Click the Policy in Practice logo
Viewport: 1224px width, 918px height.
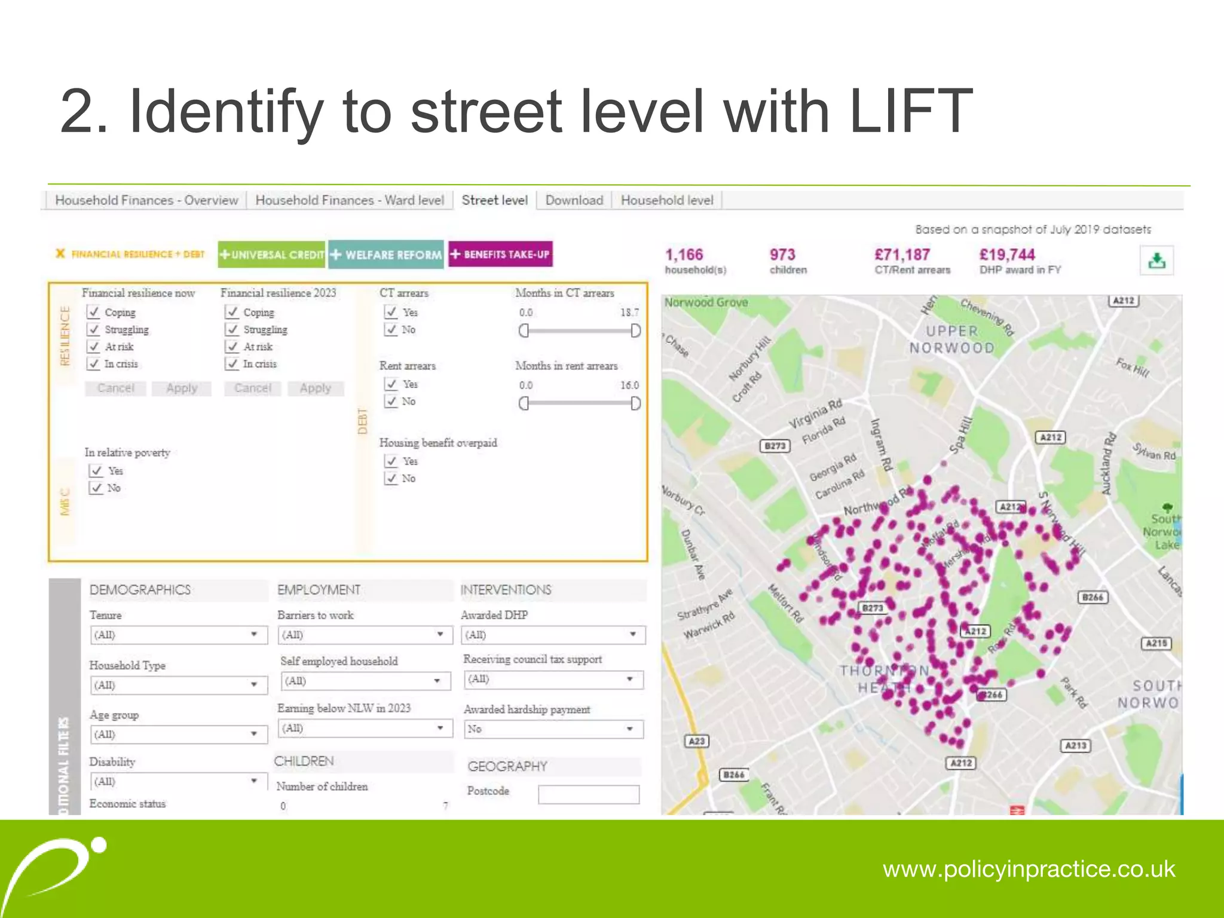54,870
